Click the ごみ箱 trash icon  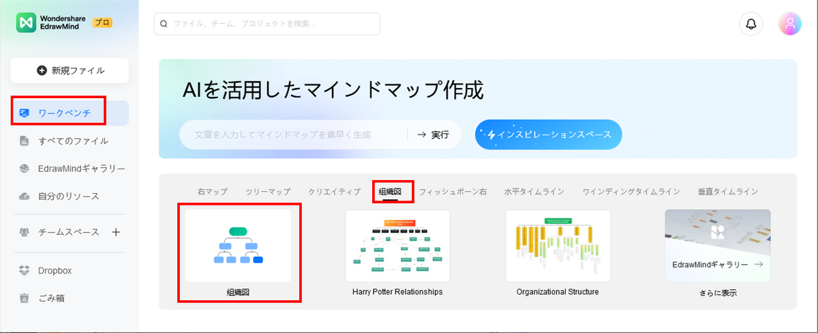point(25,298)
